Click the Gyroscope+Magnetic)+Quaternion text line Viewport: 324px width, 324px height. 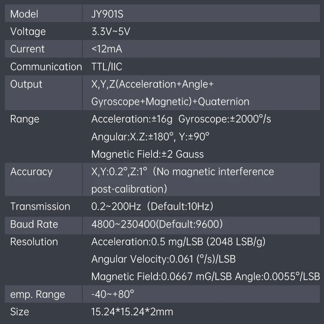click(170, 102)
